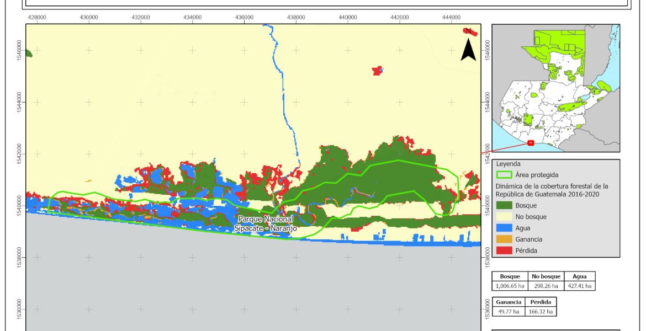The width and height of the screenshot is (646, 331).
Task: Click the 438000 easting label on top axis
Action: 296,17
